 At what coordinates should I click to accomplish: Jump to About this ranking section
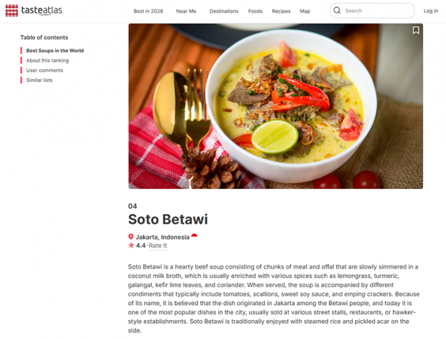pyautogui.click(x=47, y=60)
